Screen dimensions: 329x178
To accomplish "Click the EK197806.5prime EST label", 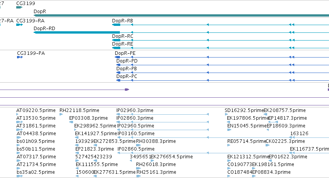I will [248, 118].
